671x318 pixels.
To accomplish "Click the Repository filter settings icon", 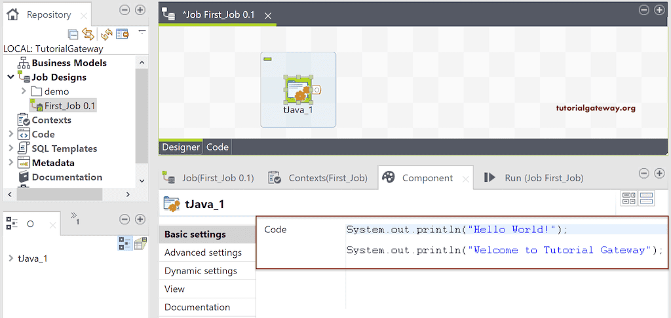I will pos(123,34).
